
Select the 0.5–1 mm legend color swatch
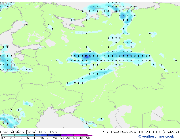11,135
